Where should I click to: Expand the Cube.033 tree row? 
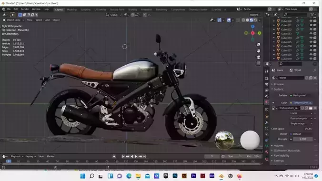[x=274, y=33]
